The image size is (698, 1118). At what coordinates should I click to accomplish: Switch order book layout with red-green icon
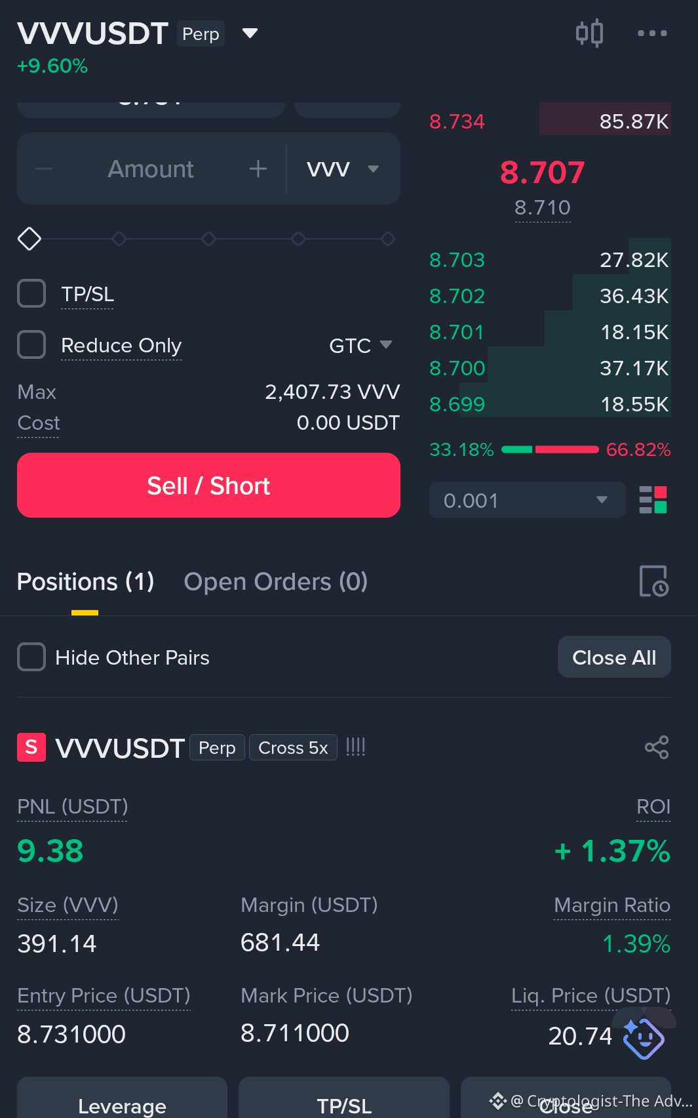pyautogui.click(x=653, y=500)
